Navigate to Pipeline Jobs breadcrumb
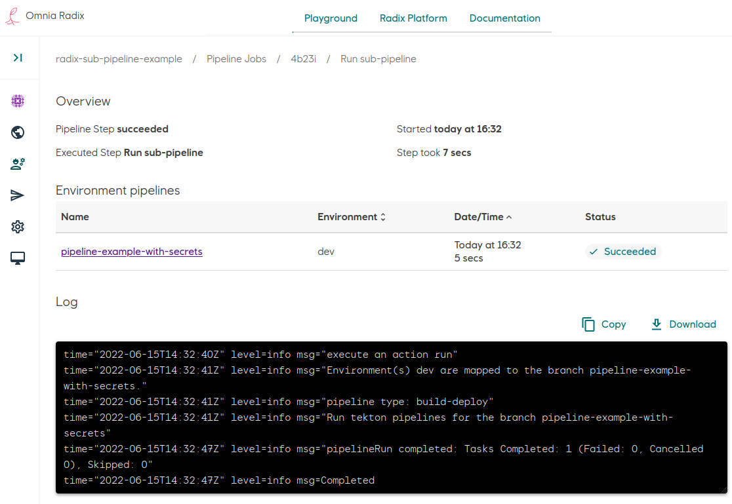Viewport: 732px width, 504px height. (236, 58)
